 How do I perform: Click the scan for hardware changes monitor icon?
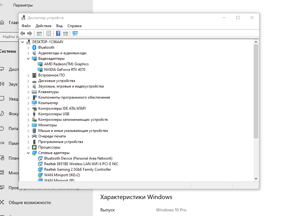point(75,33)
